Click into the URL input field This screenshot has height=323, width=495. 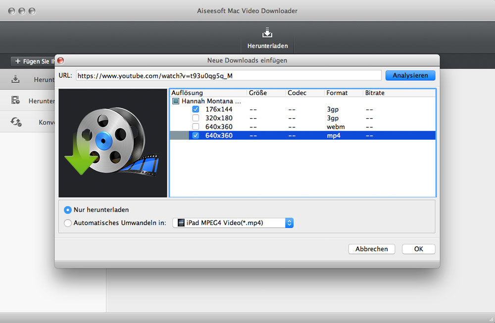(229, 75)
